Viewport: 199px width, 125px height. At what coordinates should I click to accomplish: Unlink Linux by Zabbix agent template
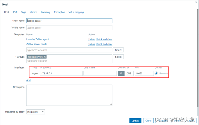[x=92, y=39]
